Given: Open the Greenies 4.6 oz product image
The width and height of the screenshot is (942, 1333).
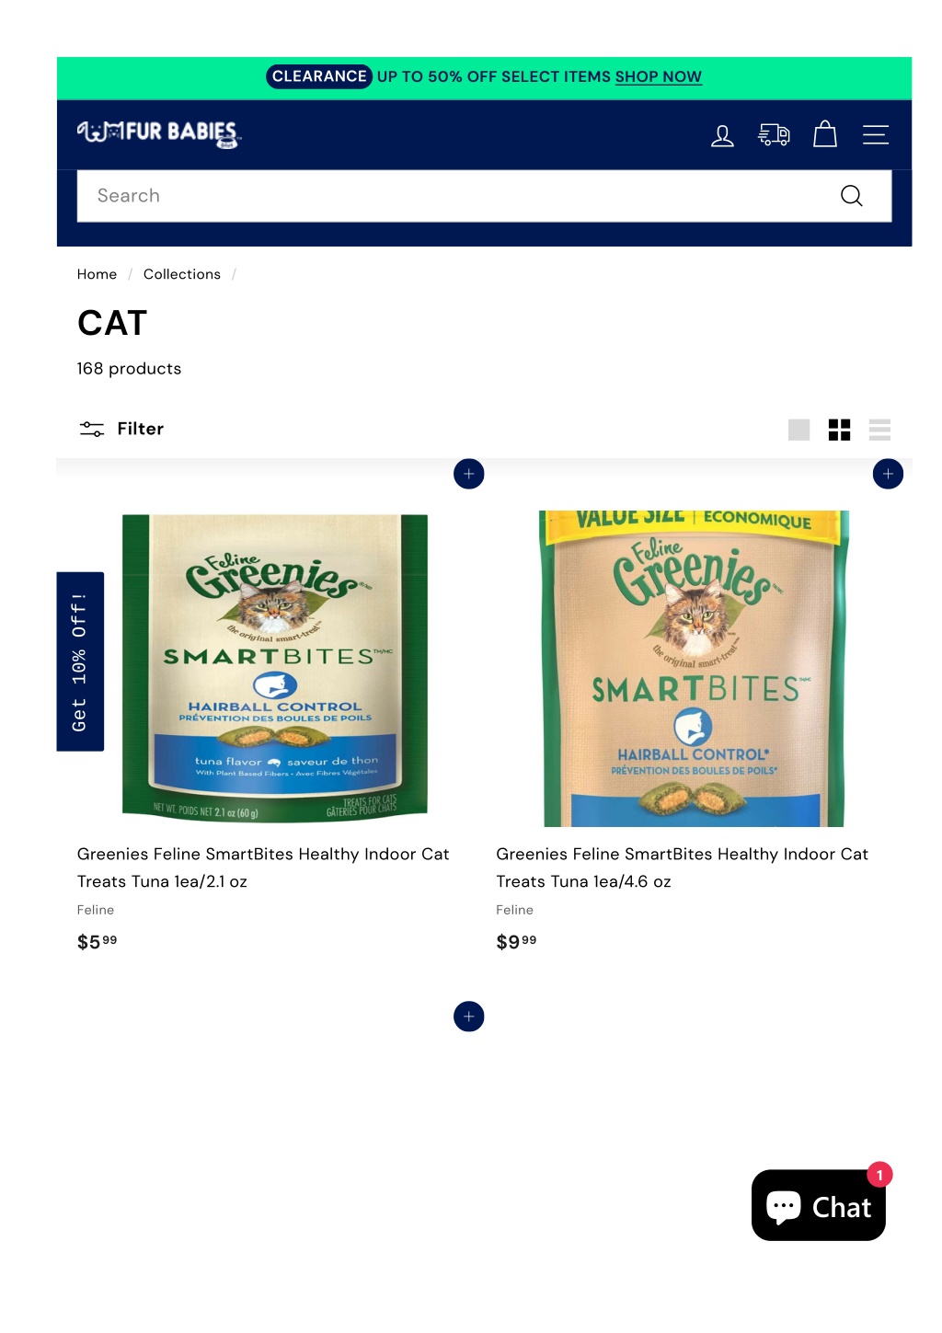Looking at the screenshot, I should point(694,669).
